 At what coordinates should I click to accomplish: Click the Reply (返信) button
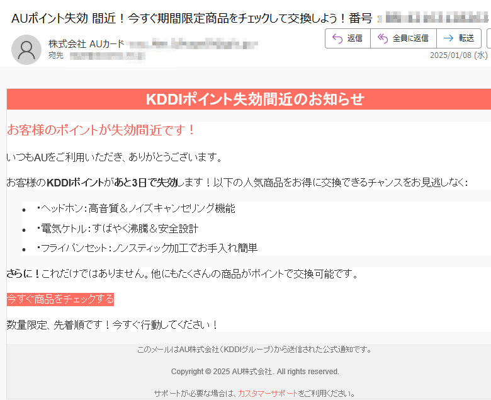coord(347,38)
